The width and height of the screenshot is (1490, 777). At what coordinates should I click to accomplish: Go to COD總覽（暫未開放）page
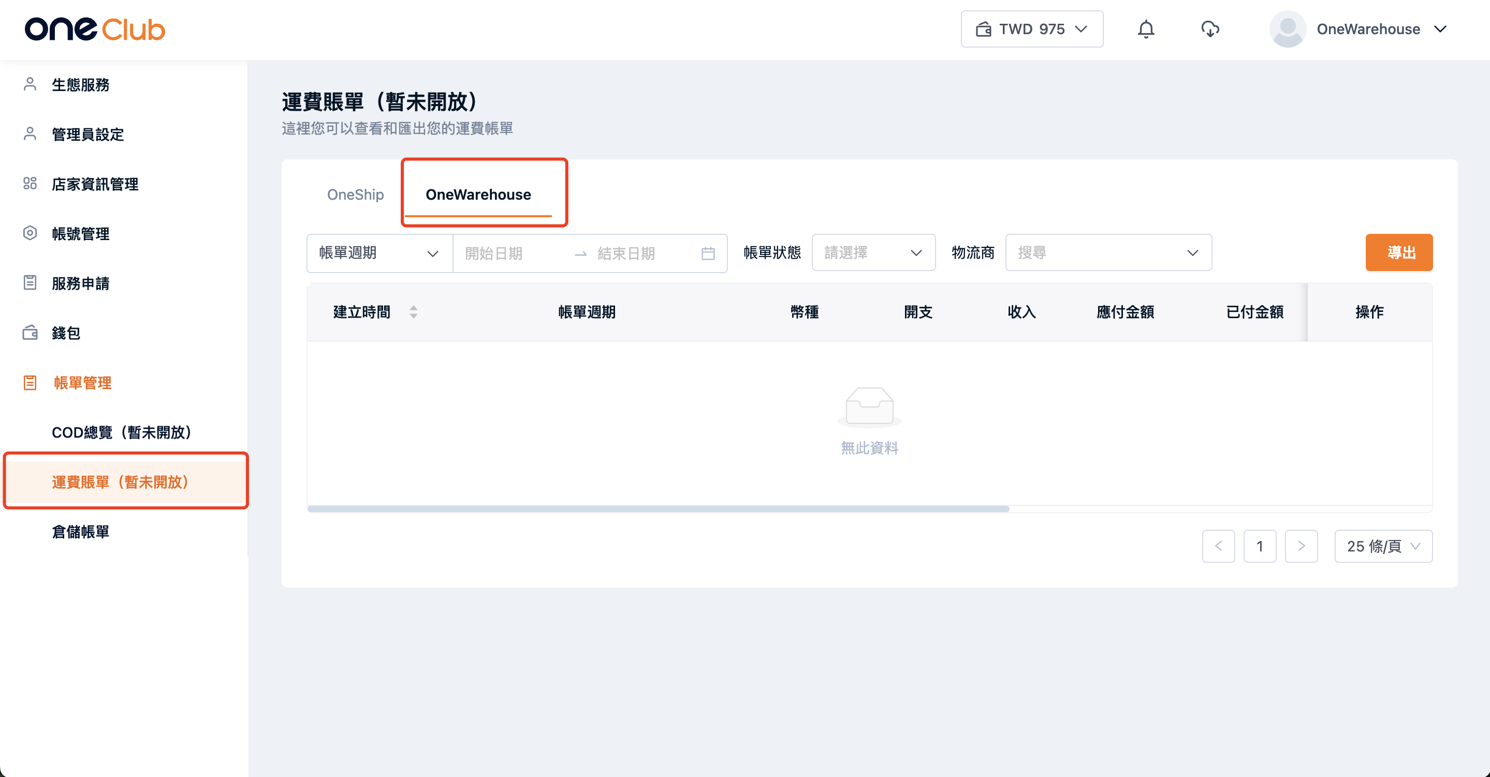pos(124,432)
